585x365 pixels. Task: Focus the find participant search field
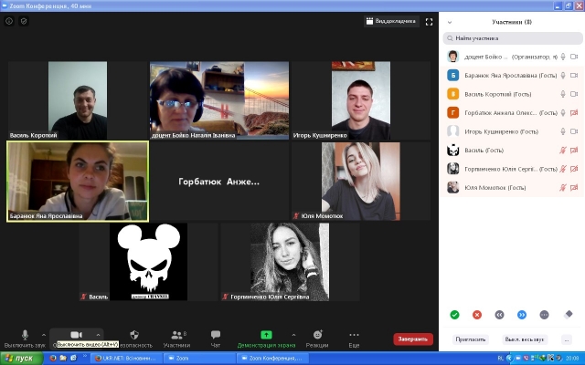(x=513, y=38)
